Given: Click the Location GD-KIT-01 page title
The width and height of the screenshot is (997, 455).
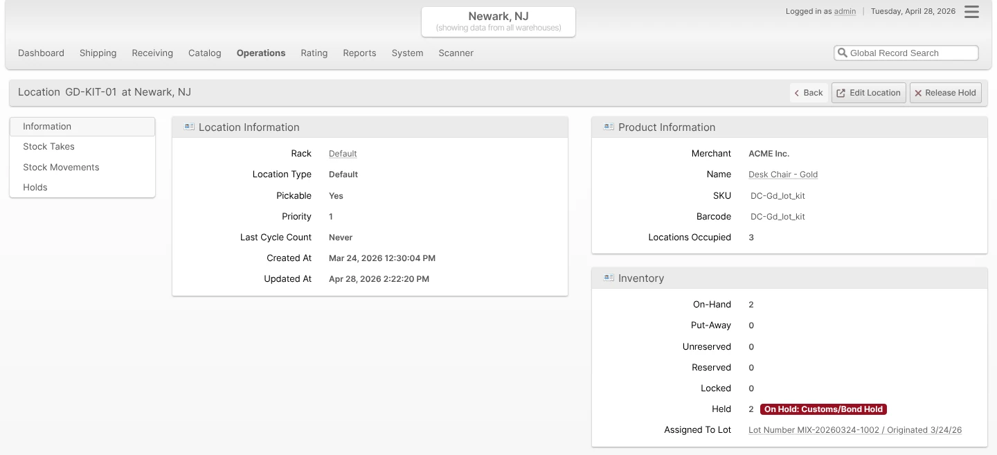Looking at the screenshot, I should tap(105, 92).
